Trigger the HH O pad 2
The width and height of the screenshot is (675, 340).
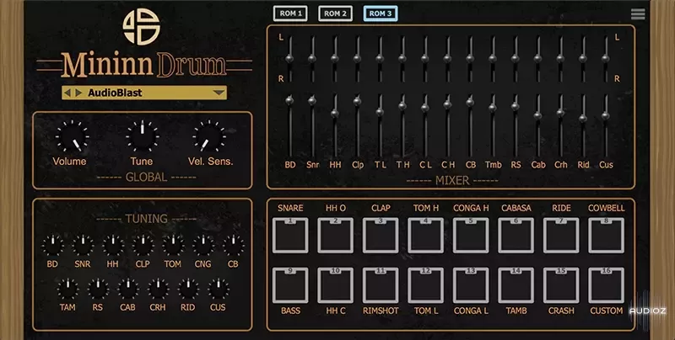[335, 236]
